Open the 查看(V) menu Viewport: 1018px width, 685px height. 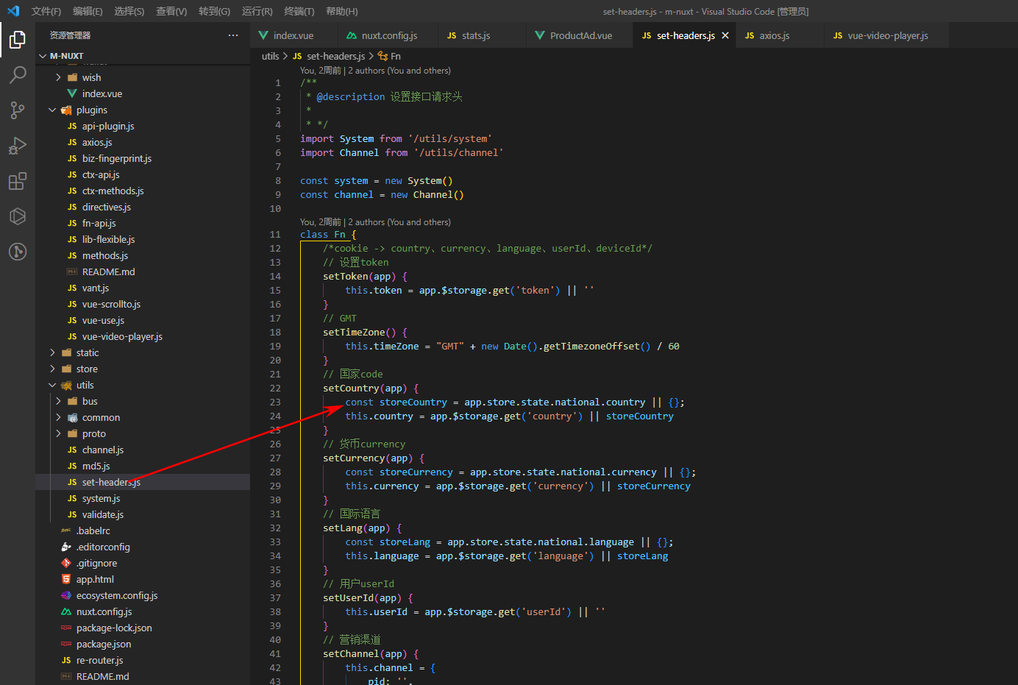[x=171, y=11]
